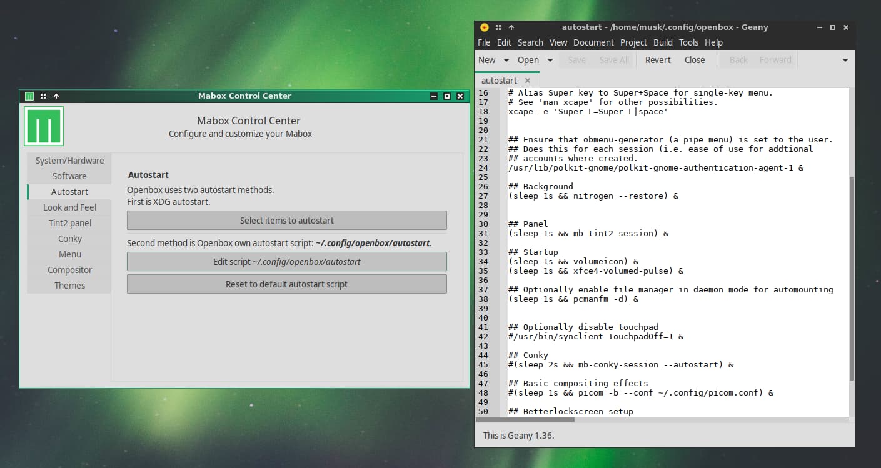The height and width of the screenshot is (468, 881).
Task: Switch to the Tint2 panel section
Action: coord(69,223)
